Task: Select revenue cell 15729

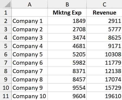Action: (104, 88)
